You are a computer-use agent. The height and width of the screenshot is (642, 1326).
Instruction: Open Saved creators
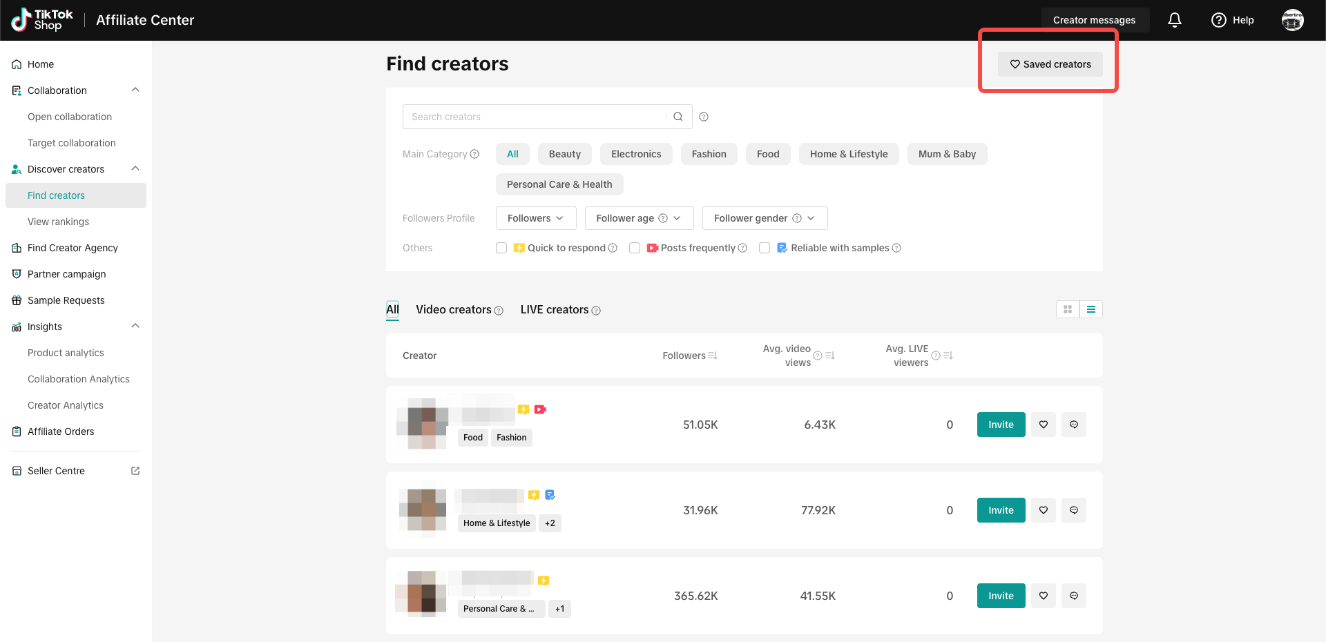pyautogui.click(x=1050, y=64)
